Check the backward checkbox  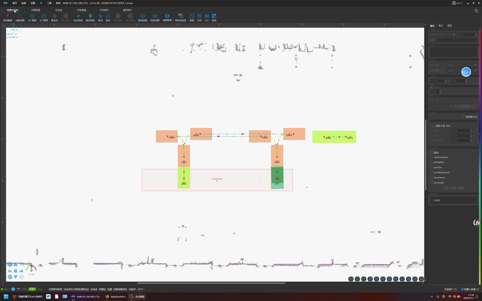[x=432, y=178]
